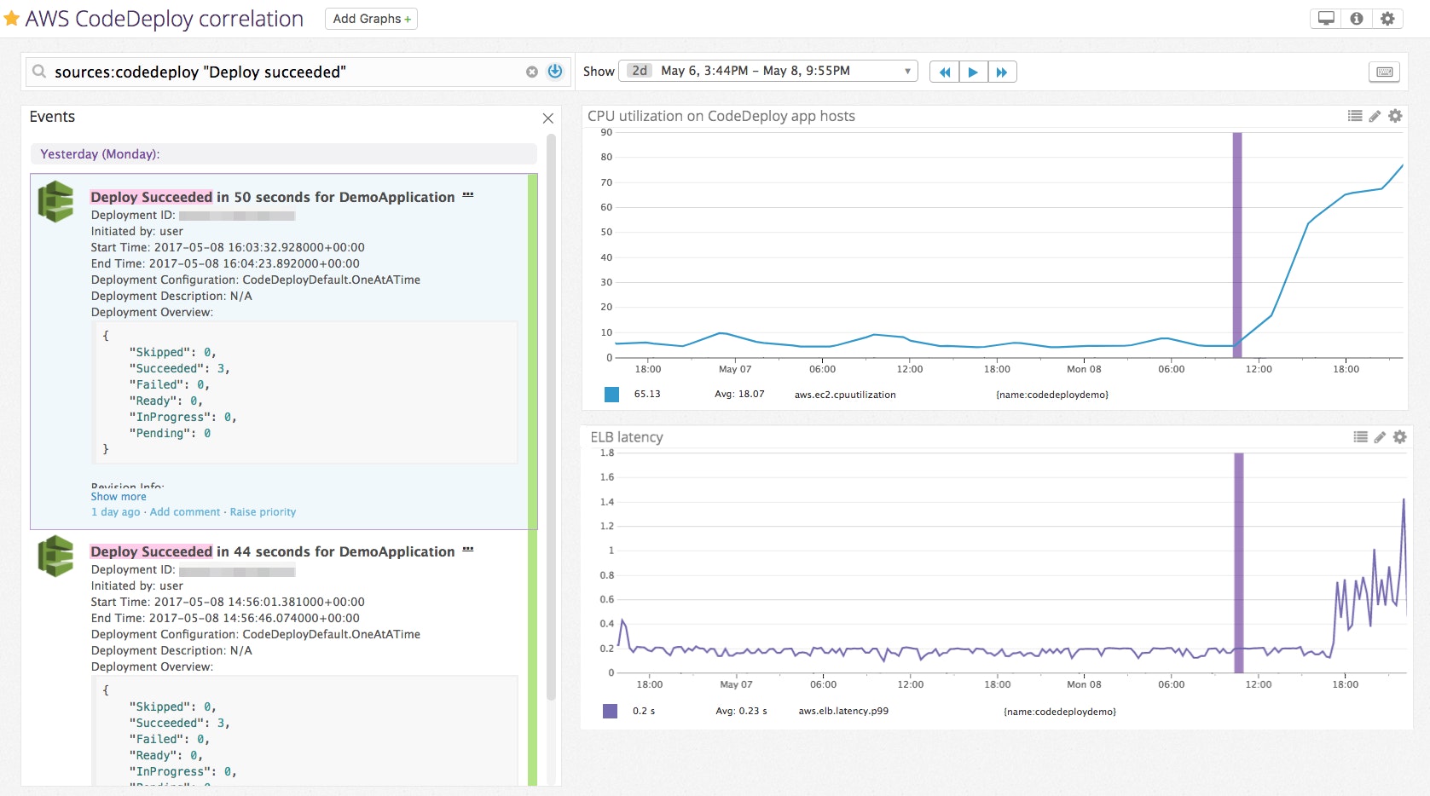1430x796 pixels.
Task: Click the dashboard info icon
Action: point(1356,17)
